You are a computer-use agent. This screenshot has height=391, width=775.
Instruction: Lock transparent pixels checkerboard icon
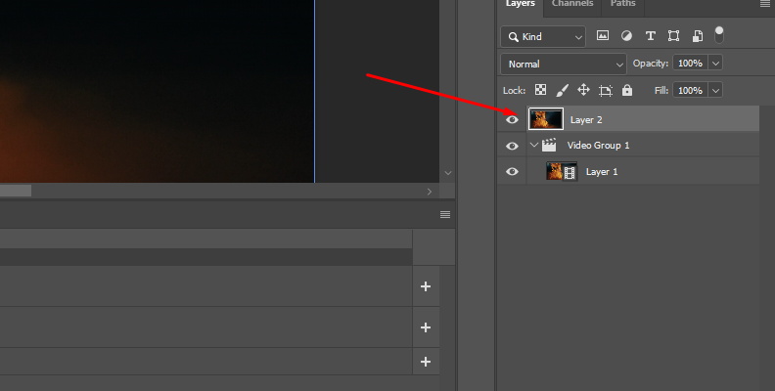click(540, 90)
